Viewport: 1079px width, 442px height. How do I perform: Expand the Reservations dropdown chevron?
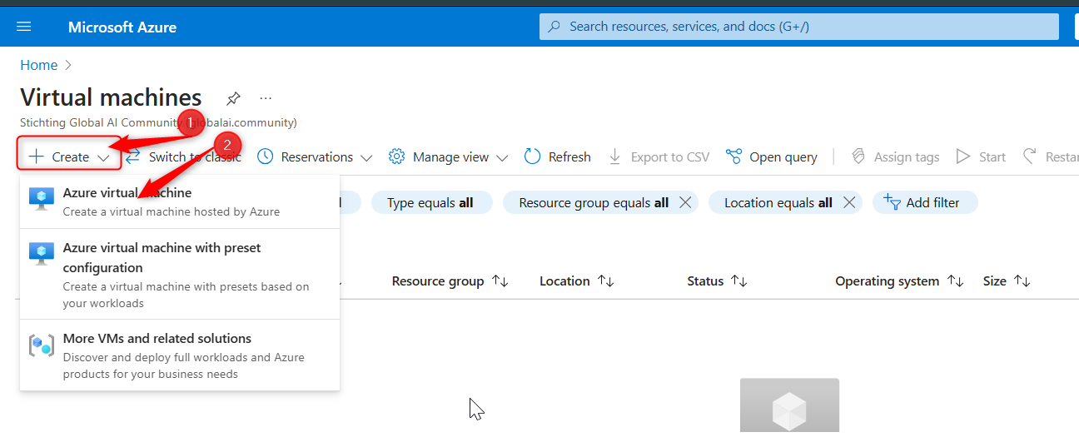[366, 157]
